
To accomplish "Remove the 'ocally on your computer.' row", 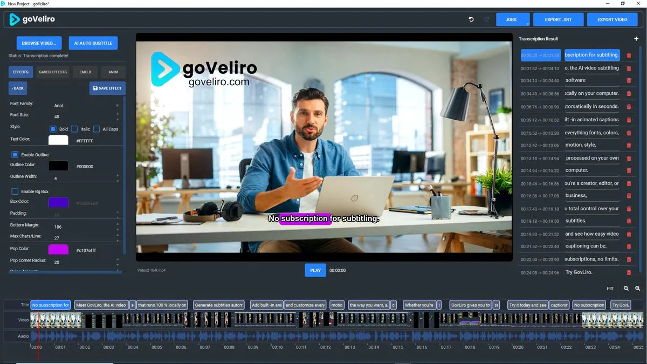I will [629, 94].
